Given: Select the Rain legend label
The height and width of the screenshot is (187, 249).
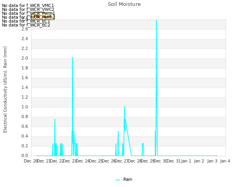Looking at the screenshot, I should tap(128, 179).
